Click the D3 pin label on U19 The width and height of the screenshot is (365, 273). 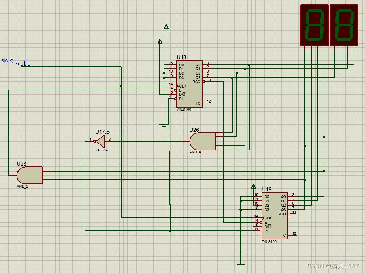pos(267,210)
